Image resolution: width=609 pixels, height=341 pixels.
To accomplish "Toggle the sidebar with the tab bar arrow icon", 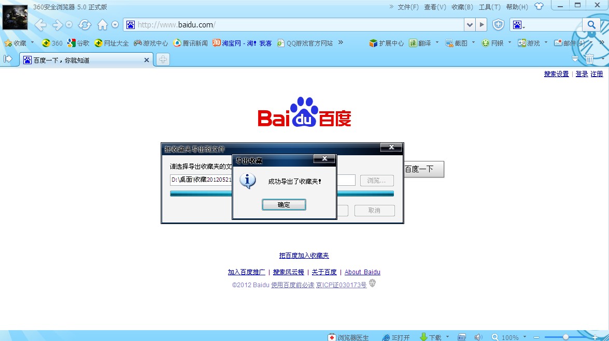I will tap(8, 59).
